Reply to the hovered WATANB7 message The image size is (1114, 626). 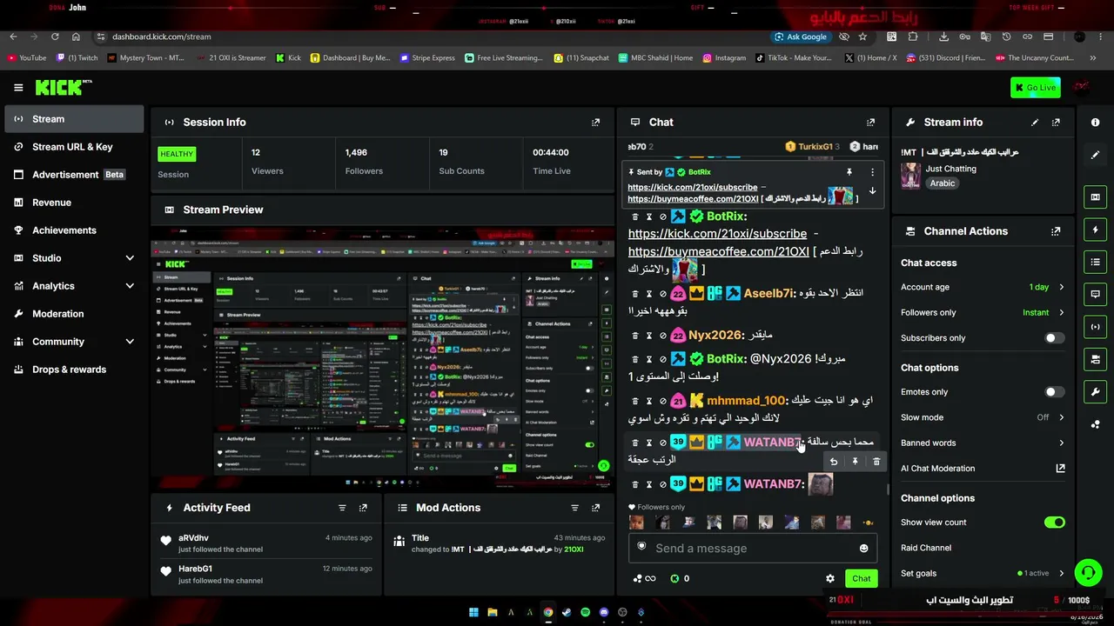tap(834, 462)
